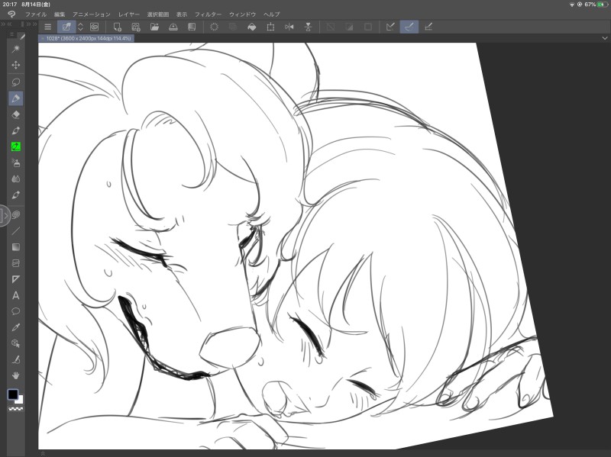Select the Eraser tool

(16, 114)
